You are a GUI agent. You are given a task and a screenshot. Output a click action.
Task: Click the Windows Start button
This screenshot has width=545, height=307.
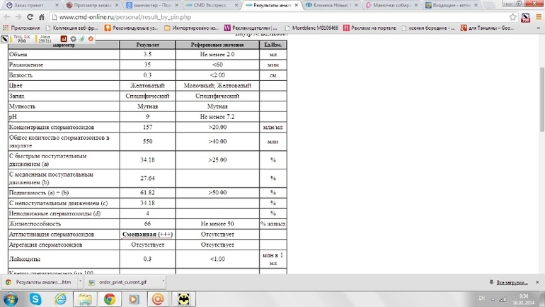(x=10, y=299)
